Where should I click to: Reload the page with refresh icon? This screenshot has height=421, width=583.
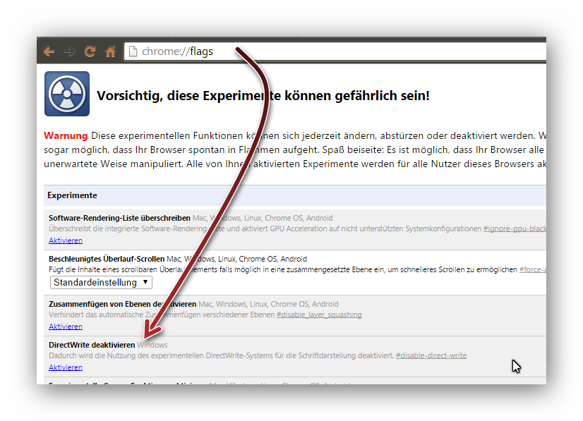coord(90,51)
